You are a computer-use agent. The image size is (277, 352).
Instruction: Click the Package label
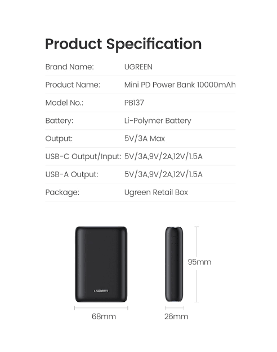pos(62,192)
